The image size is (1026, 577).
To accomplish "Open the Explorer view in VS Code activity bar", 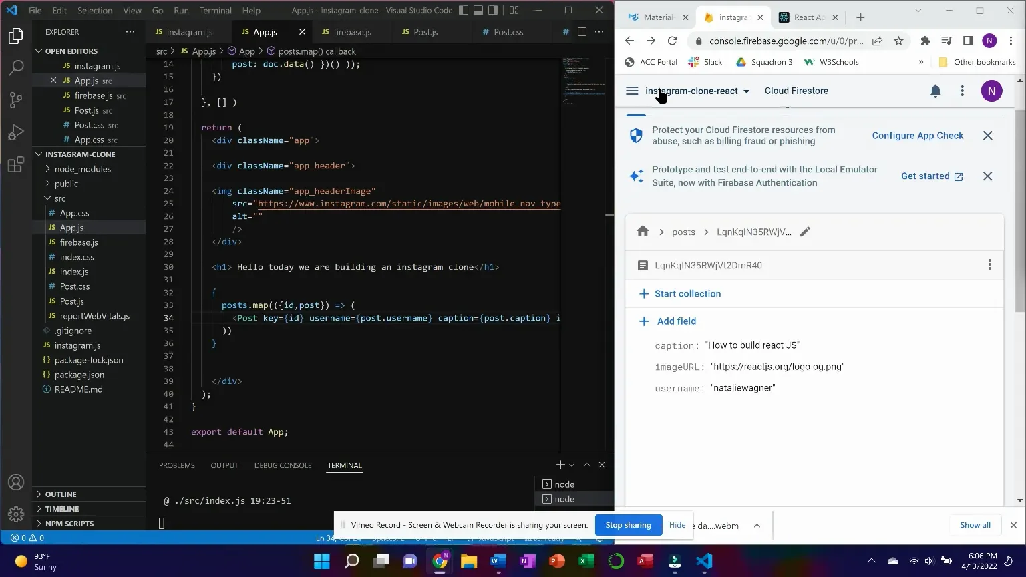I will click(16, 36).
